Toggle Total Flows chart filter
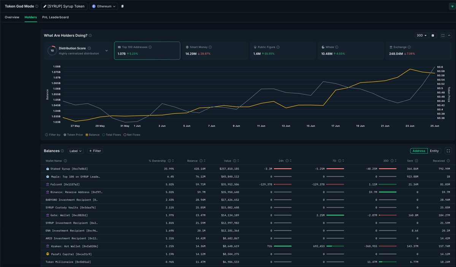 click(111, 135)
